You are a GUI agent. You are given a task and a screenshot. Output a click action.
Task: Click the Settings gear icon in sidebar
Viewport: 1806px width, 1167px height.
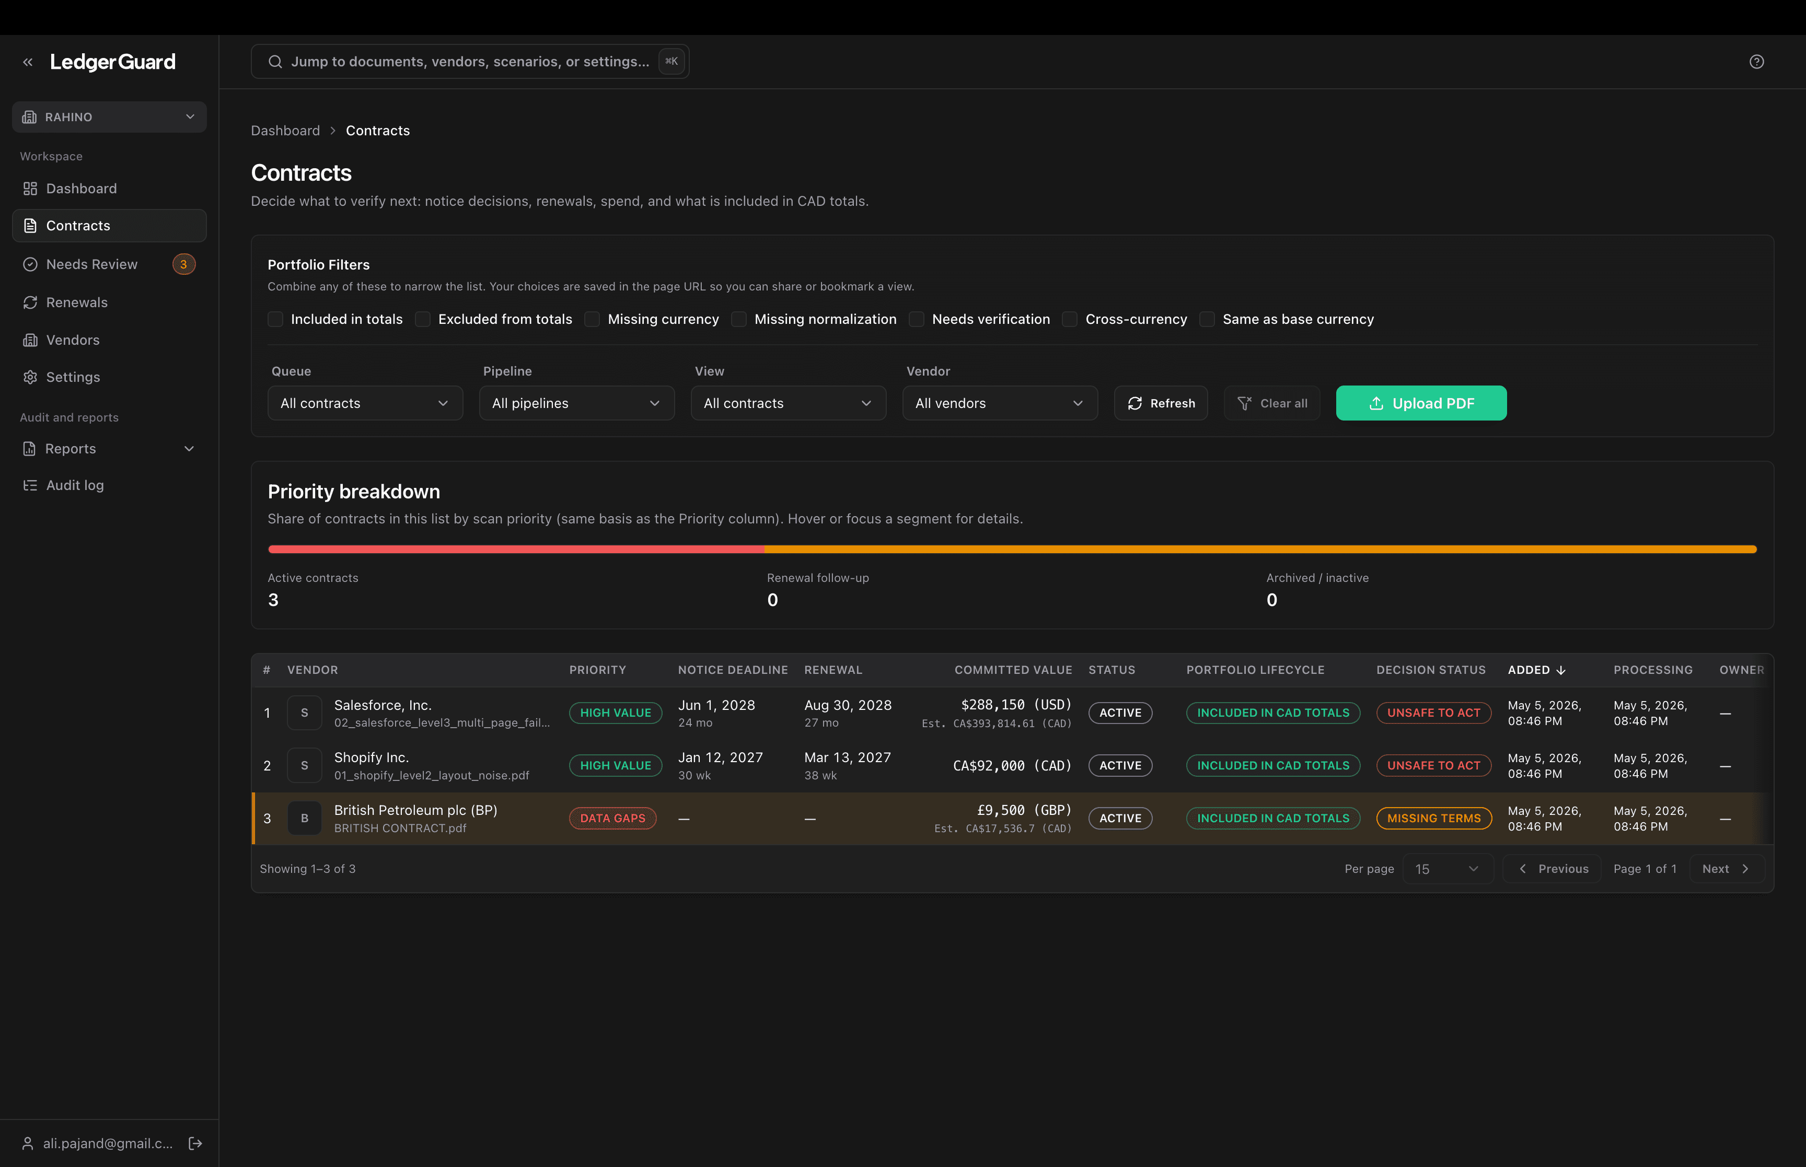(30, 377)
